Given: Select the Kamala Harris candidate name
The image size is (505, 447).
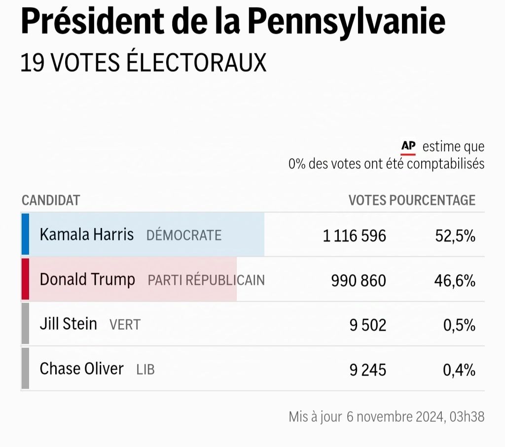Looking at the screenshot, I should (x=87, y=235).
